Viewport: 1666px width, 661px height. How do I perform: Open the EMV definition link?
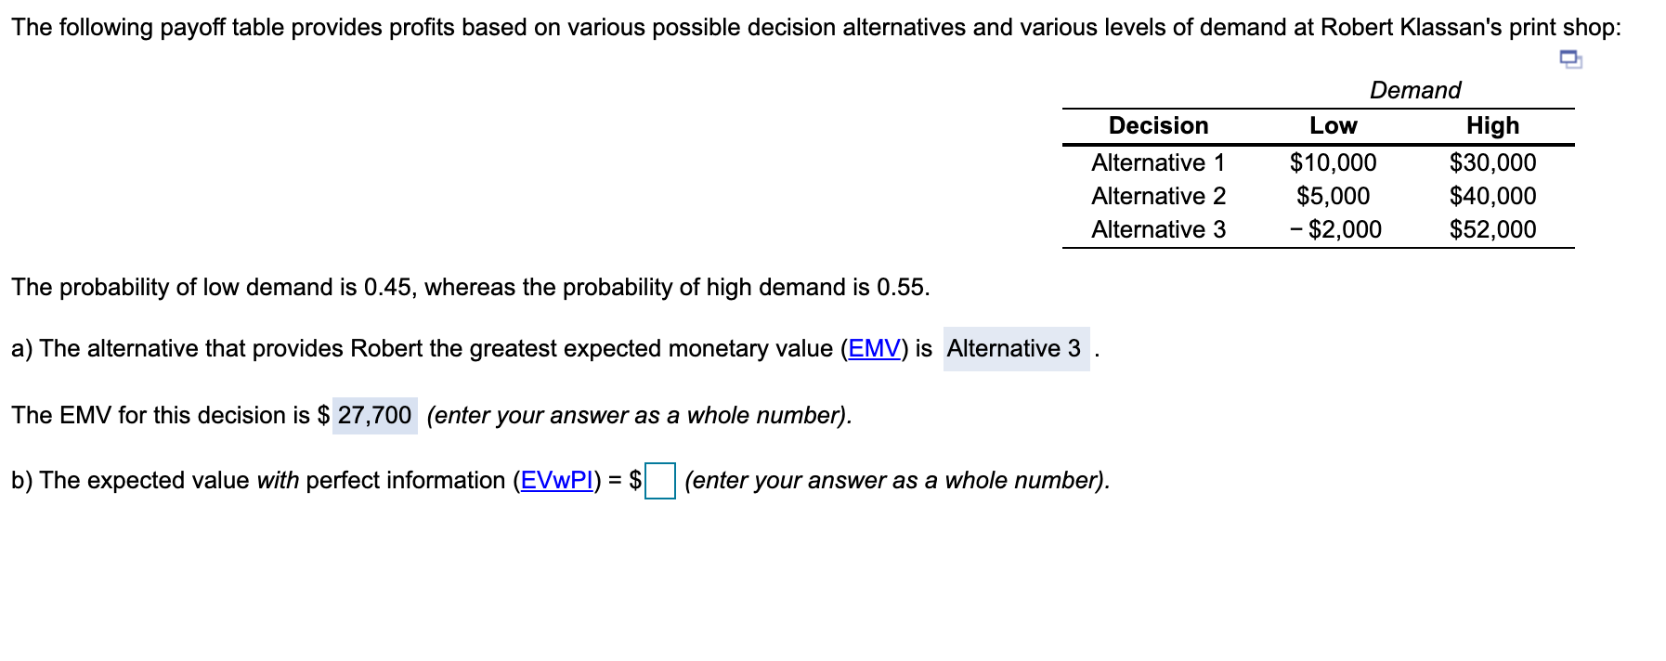click(x=874, y=348)
